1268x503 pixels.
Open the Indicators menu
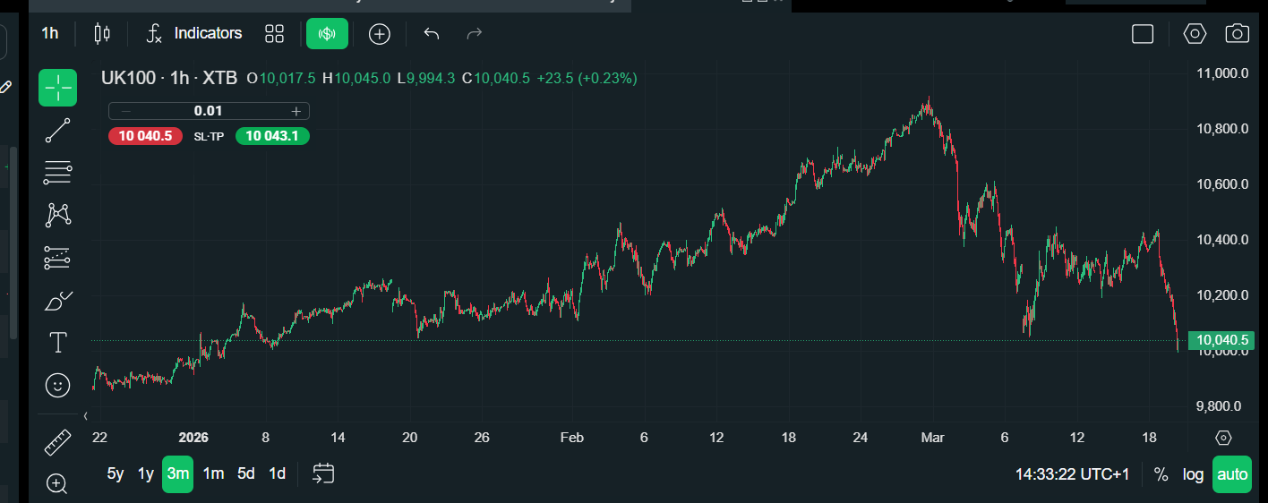[x=195, y=34]
